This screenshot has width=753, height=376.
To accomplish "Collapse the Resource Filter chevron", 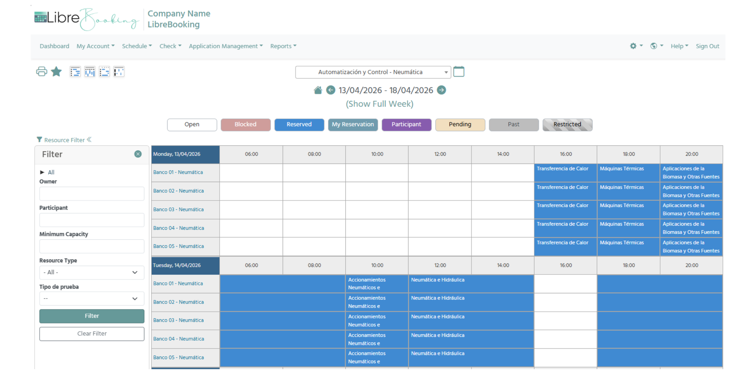I will coord(89,139).
